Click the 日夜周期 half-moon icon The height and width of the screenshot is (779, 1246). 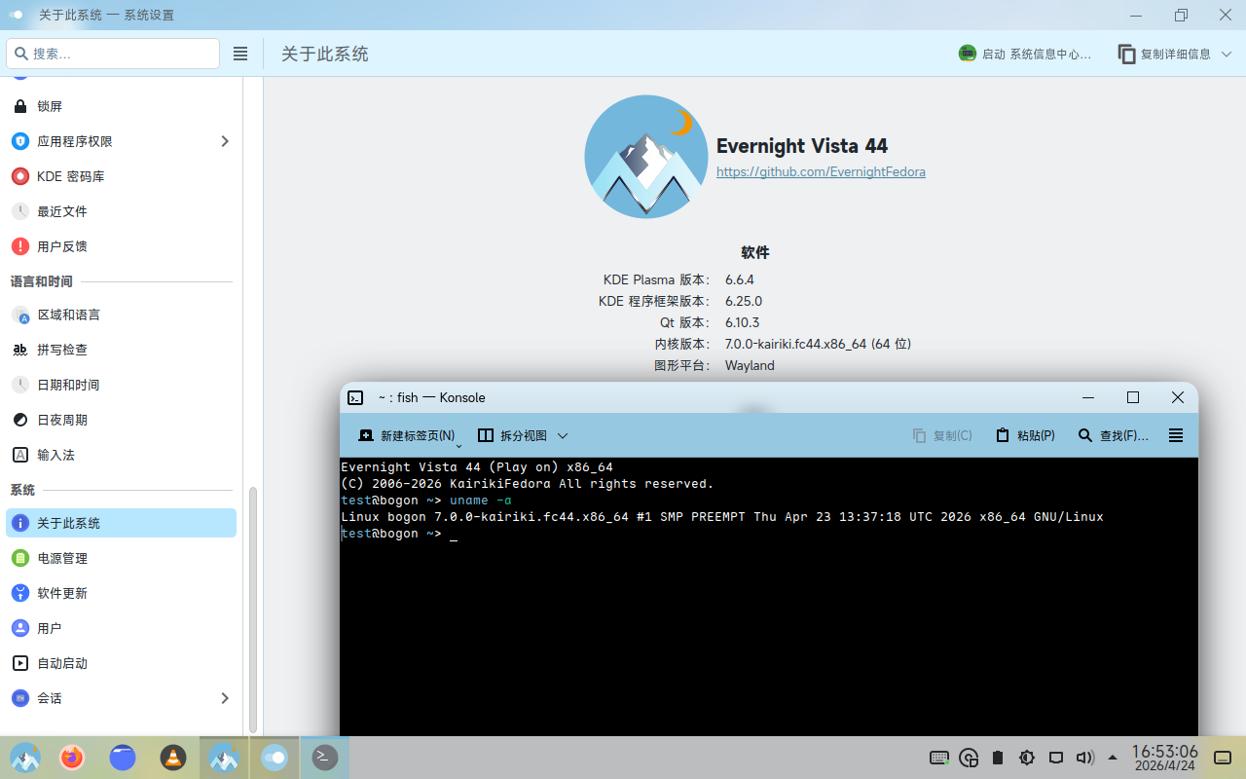[x=20, y=420]
